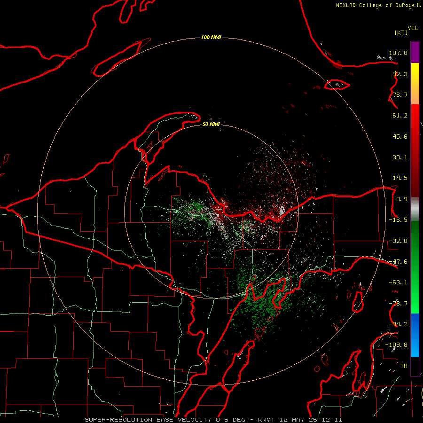423x423 pixels.
Task: Pick the dark TH segment of color bar
Action: (x=415, y=366)
